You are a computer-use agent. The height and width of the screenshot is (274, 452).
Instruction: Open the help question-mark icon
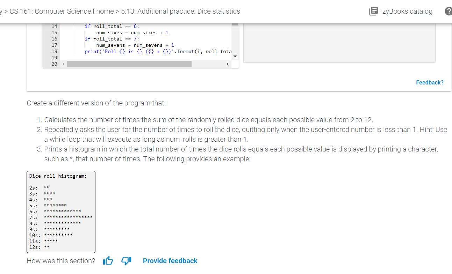click(x=449, y=12)
